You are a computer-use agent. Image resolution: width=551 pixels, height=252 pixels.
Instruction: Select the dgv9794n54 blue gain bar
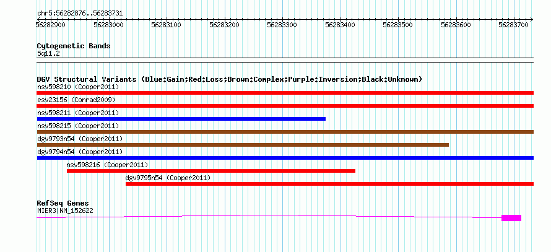285,158
